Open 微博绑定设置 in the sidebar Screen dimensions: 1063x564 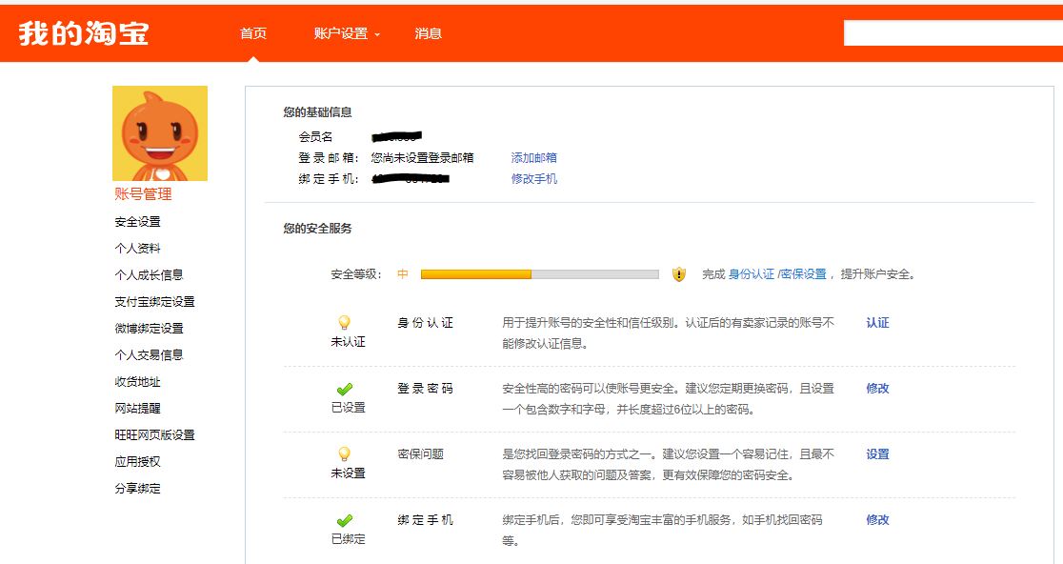150,328
